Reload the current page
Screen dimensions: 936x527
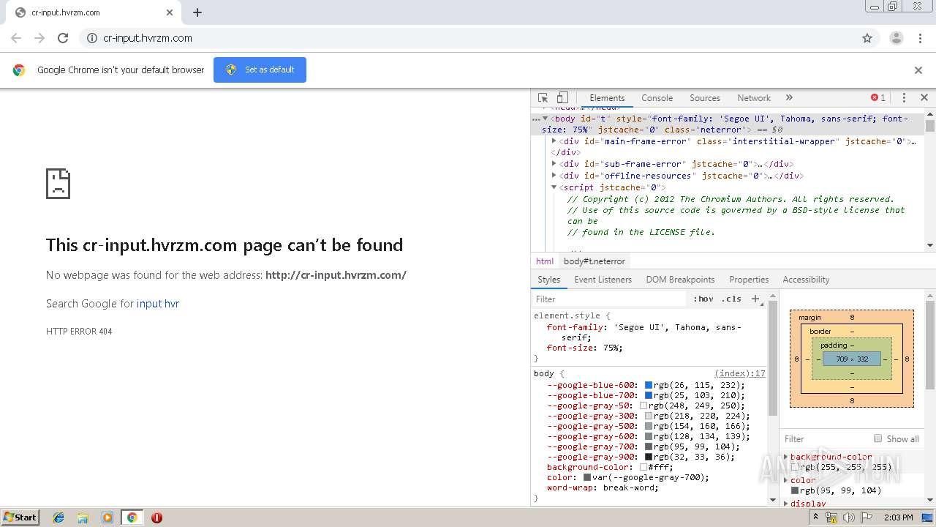[x=63, y=38]
